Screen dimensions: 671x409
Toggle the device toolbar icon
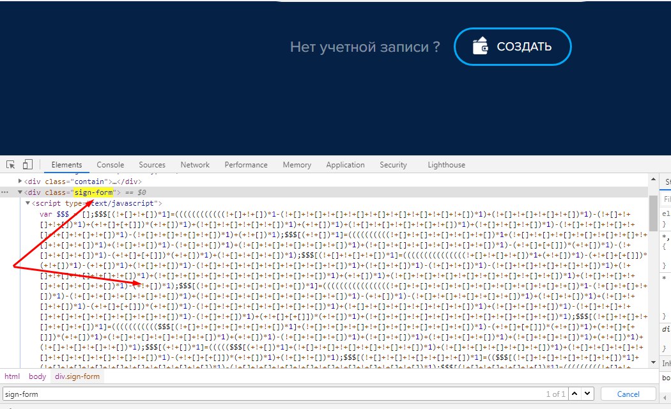pyautogui.click(x=28, y=165)
